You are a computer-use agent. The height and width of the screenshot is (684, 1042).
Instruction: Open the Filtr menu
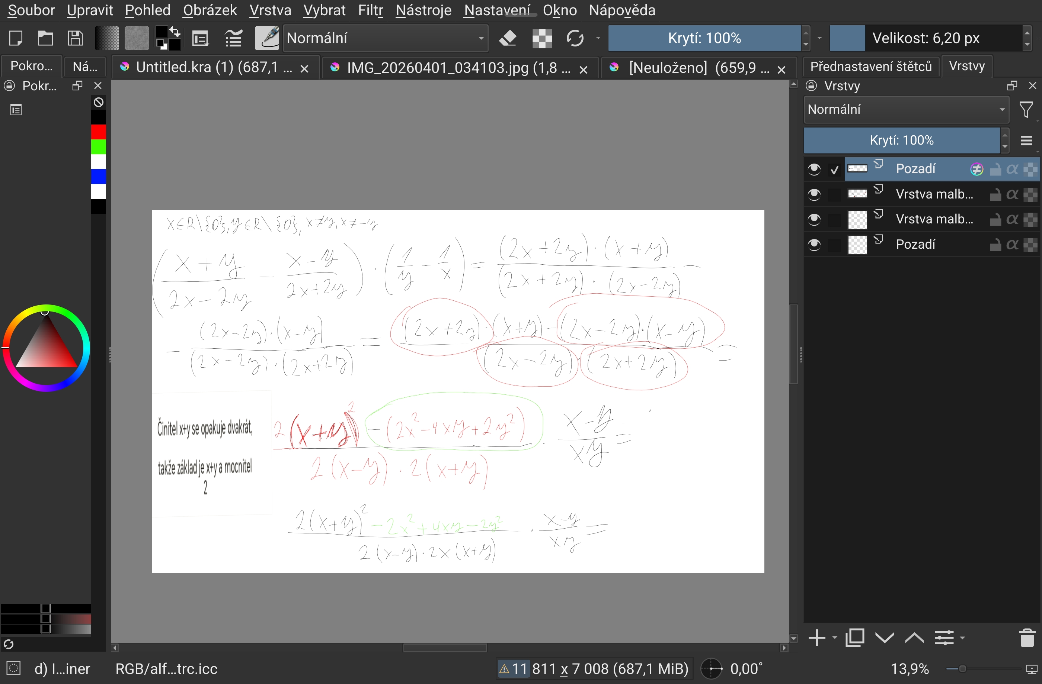point(370,10)
